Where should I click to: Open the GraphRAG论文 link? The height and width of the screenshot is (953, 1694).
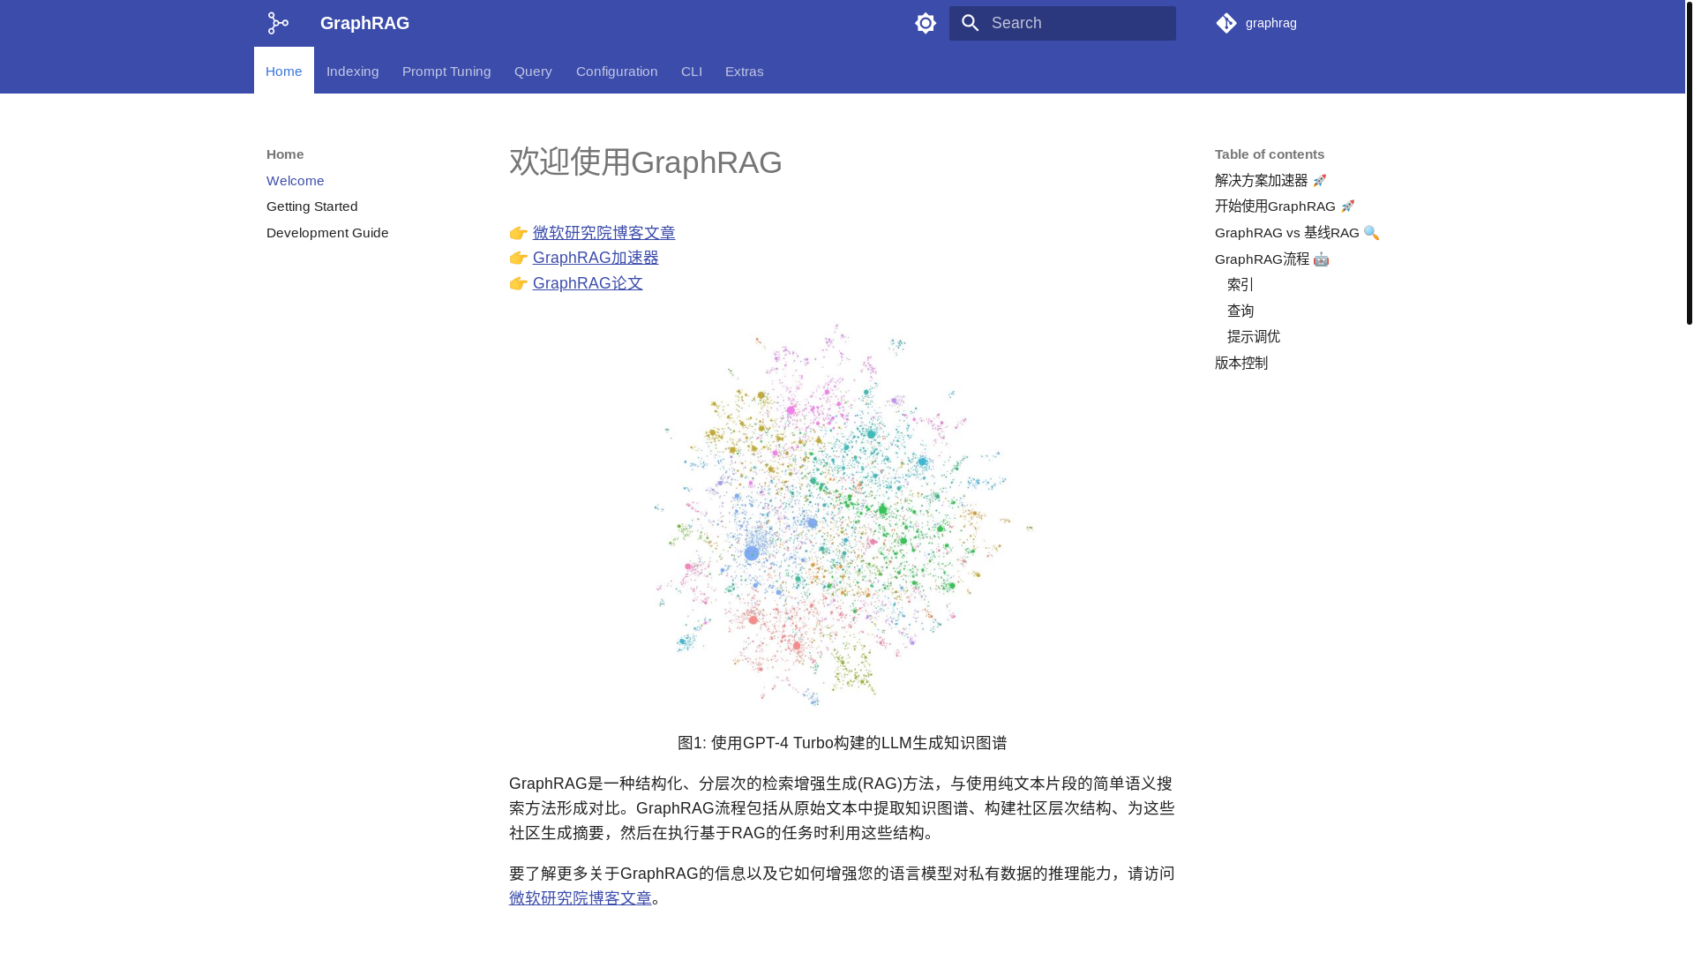tap(588, 282)
